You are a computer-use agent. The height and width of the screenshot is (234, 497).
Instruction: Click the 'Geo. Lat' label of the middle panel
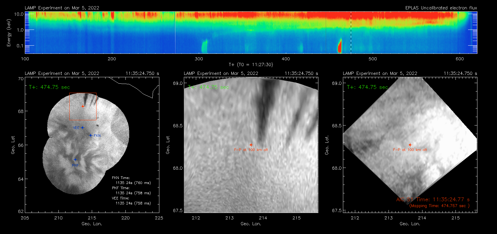click(x=168, y=145)
